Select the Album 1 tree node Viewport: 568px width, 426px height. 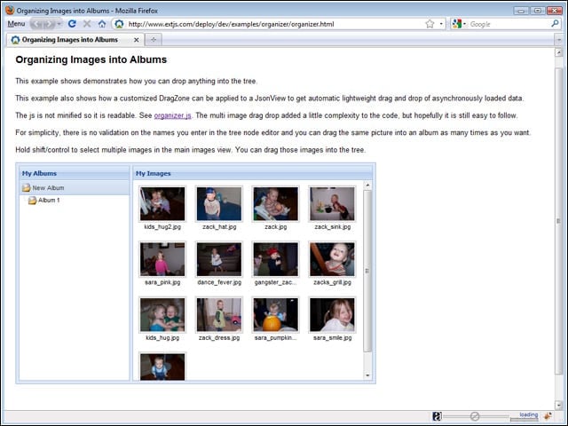(x=49, y=200)
